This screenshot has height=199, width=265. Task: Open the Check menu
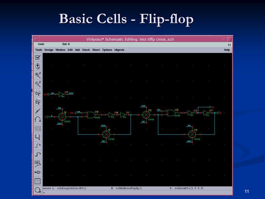pos(86,50)
